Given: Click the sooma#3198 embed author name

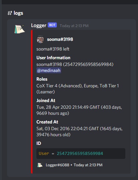Looking at the screenshot, I should [60, 39].
